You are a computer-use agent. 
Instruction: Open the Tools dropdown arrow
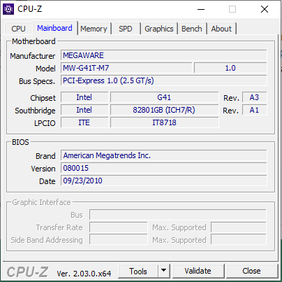coord(164,271)
